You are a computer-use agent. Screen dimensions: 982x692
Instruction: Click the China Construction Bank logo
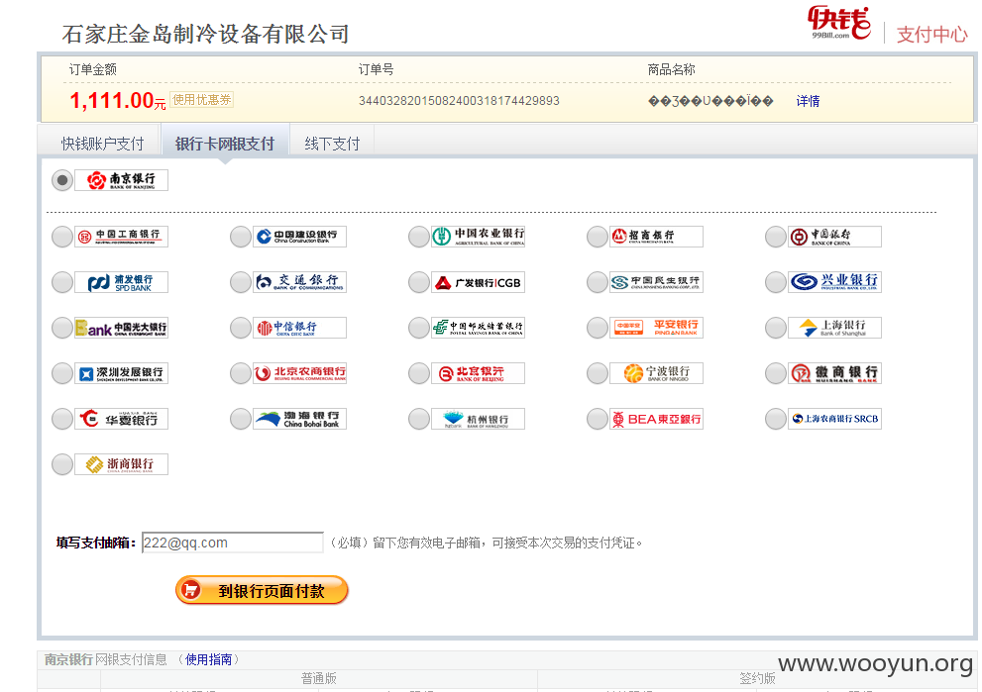coord(300,237)
